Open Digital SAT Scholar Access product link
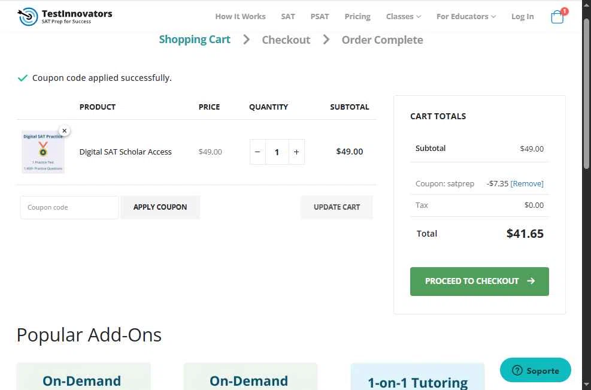 click(x=126, y=152)
